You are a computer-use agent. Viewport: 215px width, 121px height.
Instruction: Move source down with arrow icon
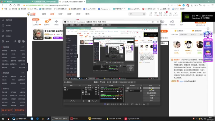[96, 101]
